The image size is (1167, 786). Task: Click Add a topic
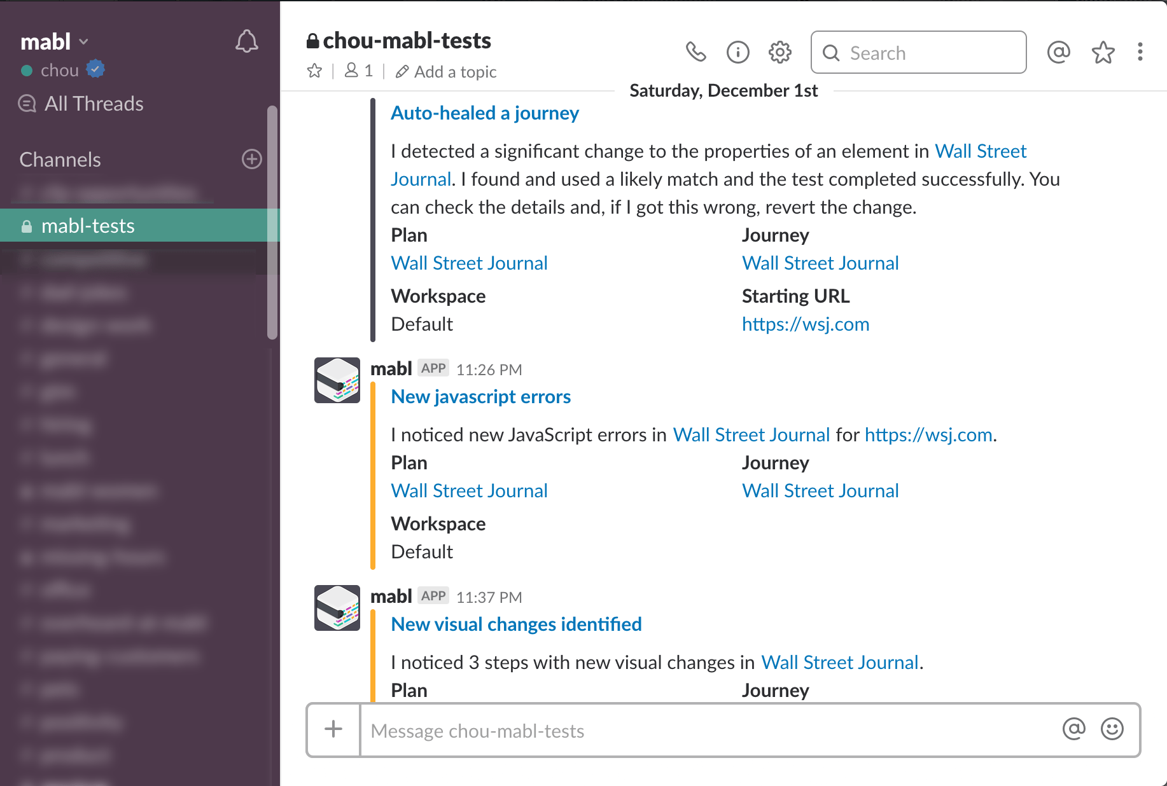446,71
